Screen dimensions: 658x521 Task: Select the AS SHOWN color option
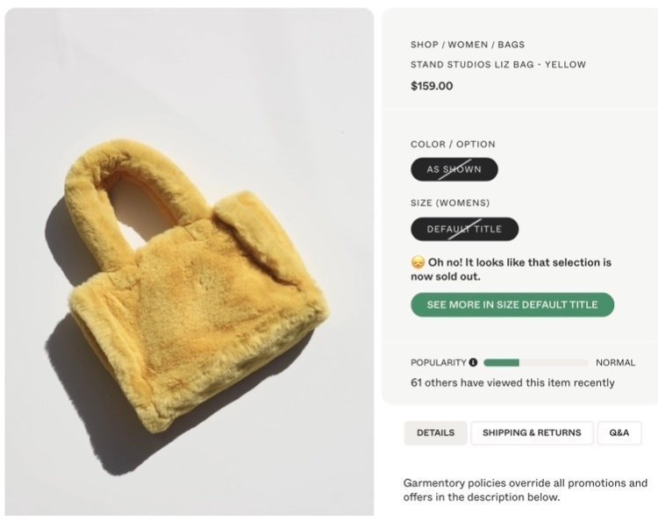tap(454, 169)
